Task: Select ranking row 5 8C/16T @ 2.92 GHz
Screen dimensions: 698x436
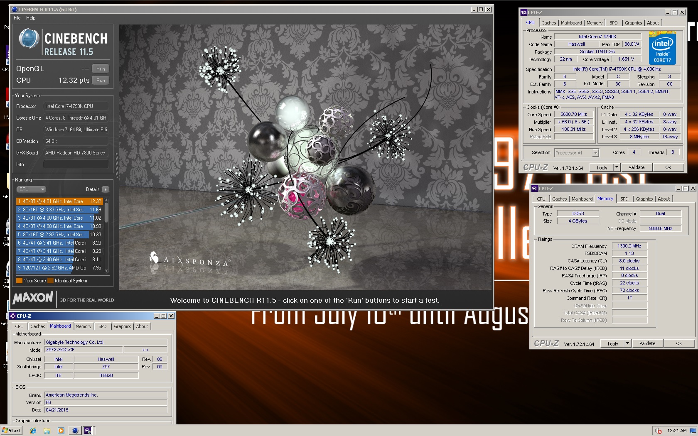Action: coord(59,235)
